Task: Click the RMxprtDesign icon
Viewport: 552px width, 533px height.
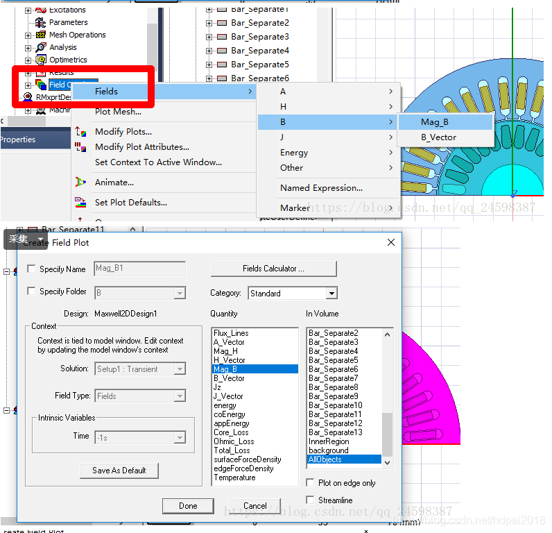Action: (28, 97)
